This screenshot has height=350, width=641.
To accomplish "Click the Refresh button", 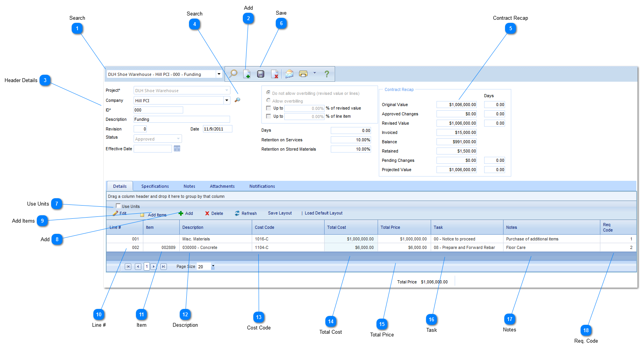I will click(246, 213).
